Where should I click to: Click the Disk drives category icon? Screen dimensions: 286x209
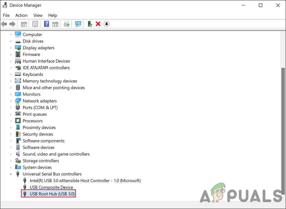[18, 42]
